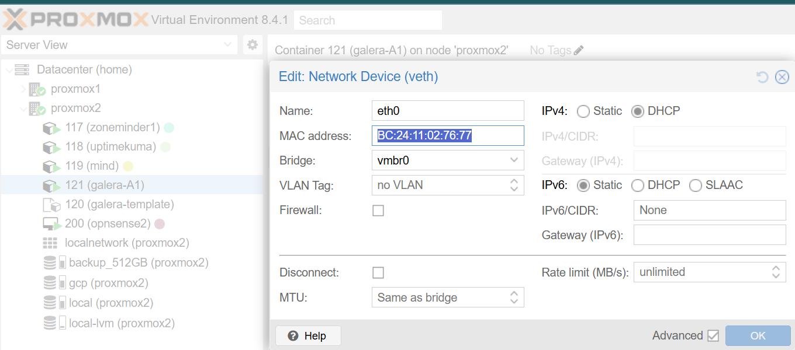Screen dimensions: 795x350
Task: Select the IPv4 Static radio button
Action: (583, 111)
